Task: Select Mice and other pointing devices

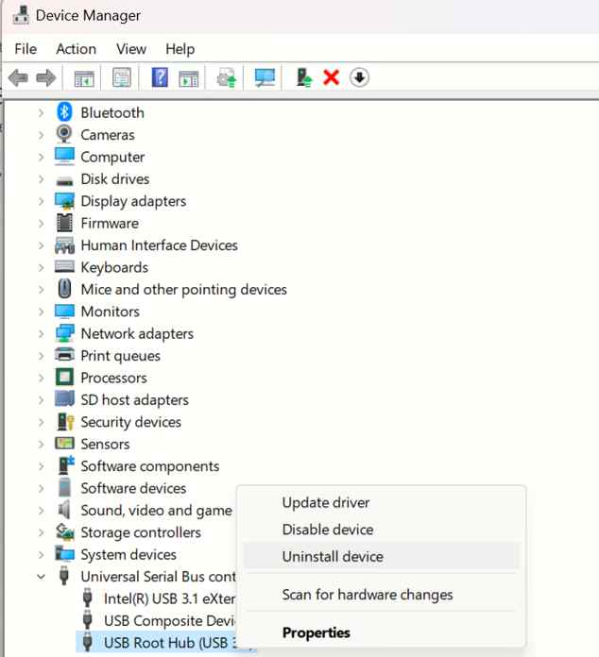Action: [183, 290]
